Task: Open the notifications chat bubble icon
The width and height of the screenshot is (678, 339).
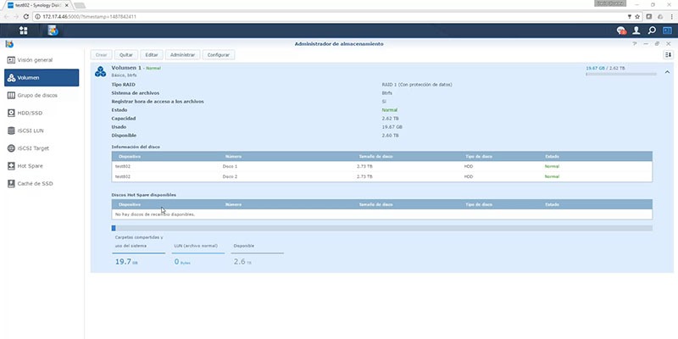Action: 621,31
